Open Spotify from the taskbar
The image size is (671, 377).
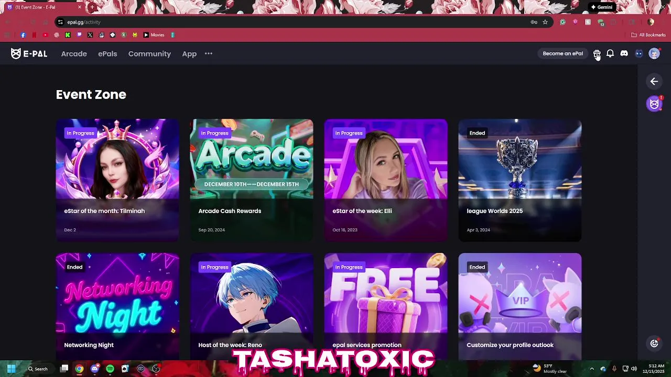pyautogui.click(x=110, y=369)
